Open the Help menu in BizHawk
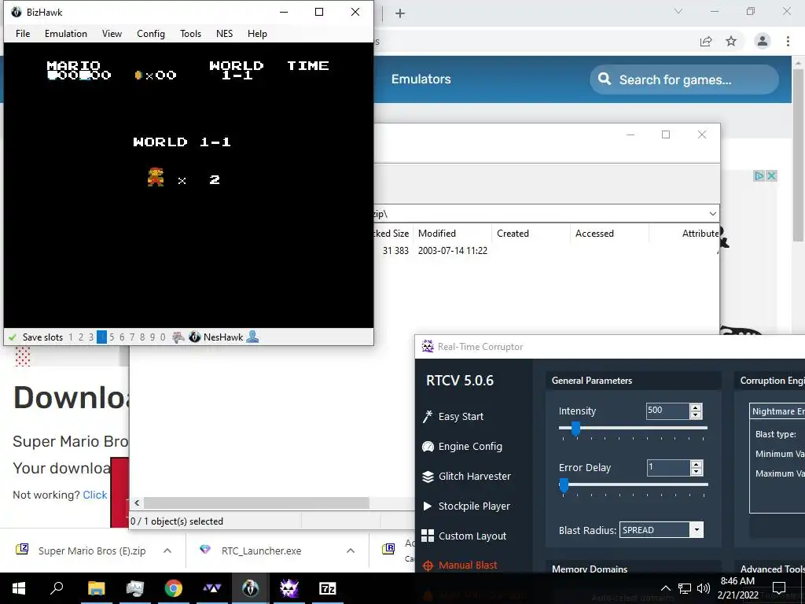This screenshot has height=604, width=805. [x=257, y=33]
